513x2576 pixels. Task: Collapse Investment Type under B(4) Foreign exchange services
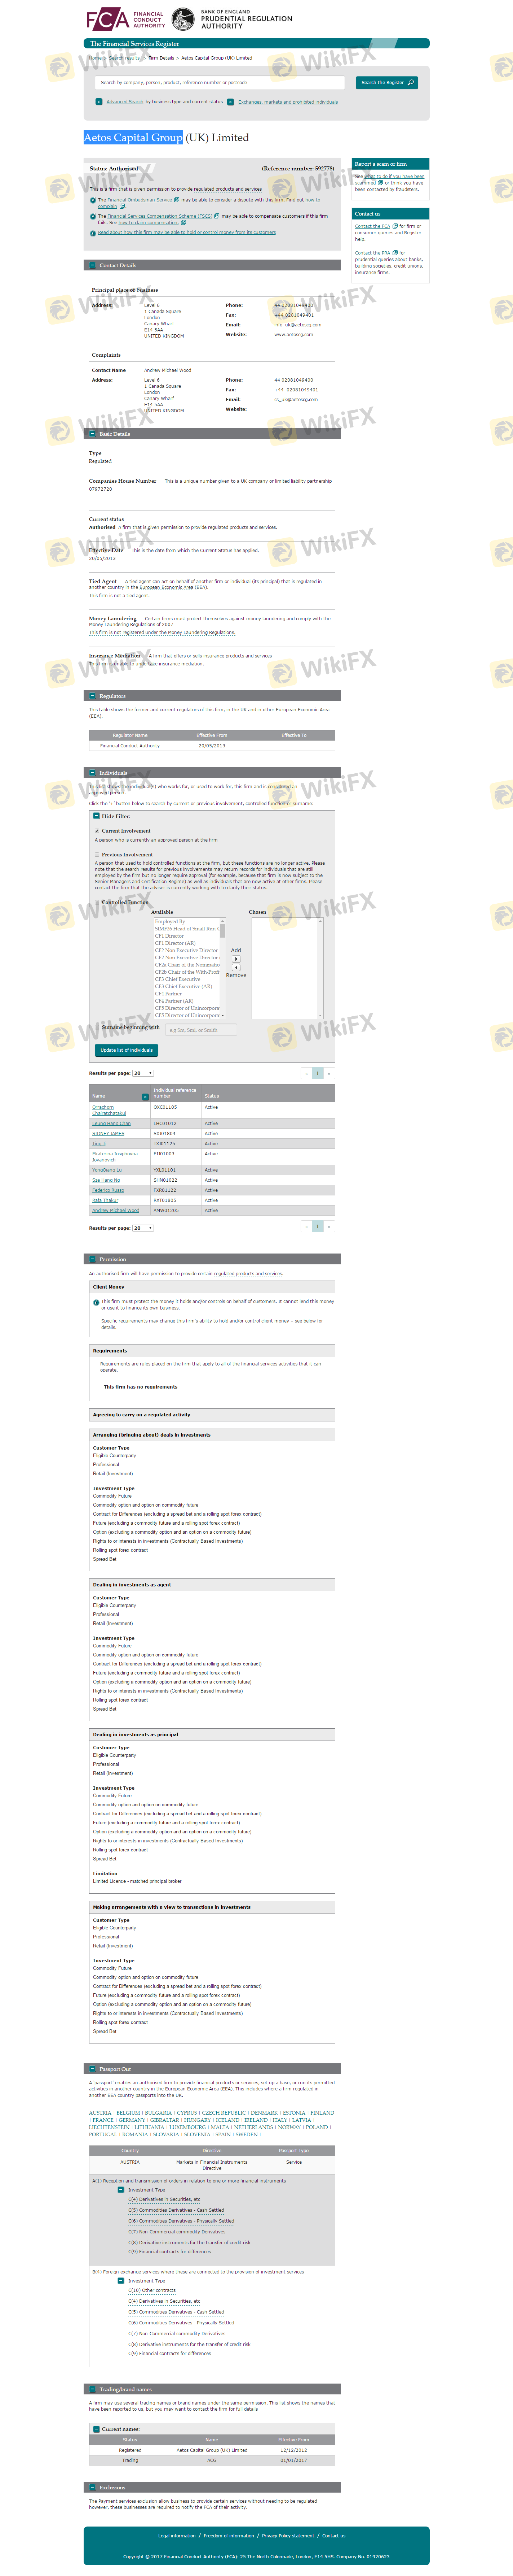tap(121, 2281)
